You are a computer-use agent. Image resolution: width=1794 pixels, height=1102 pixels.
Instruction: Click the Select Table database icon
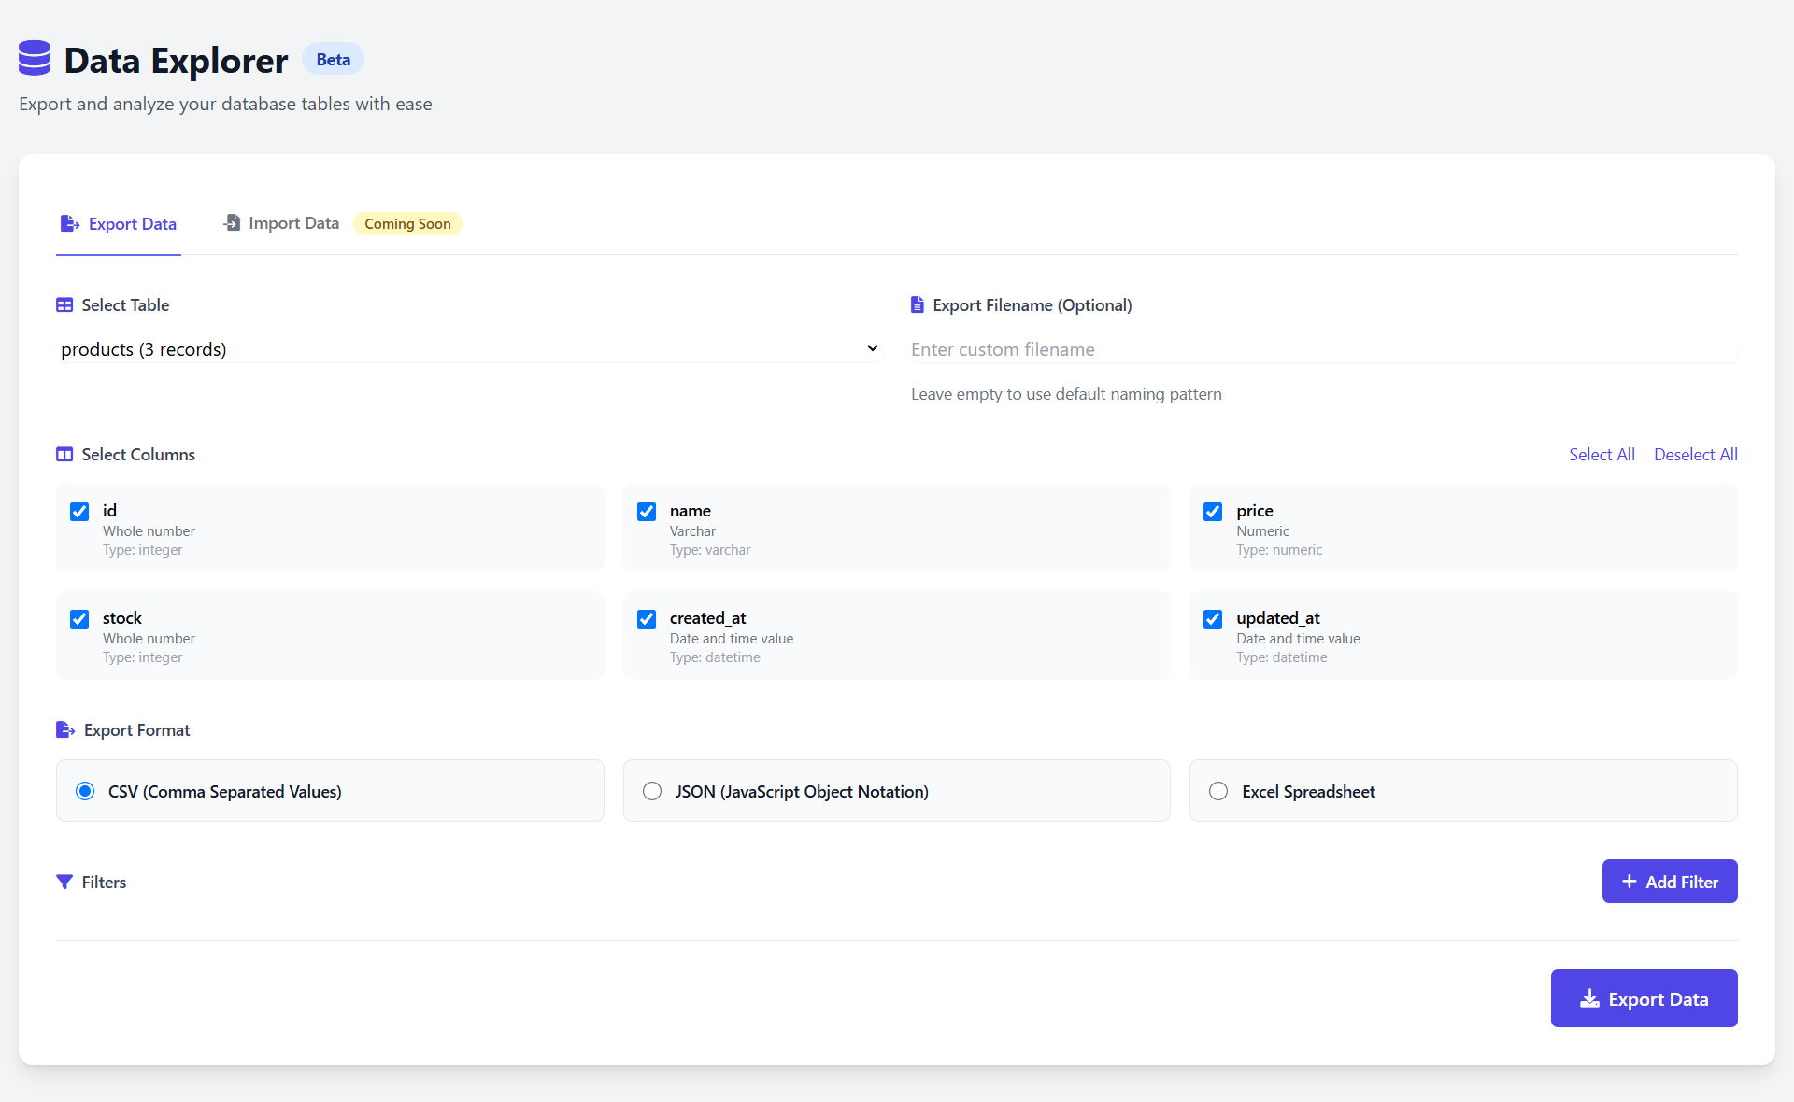point(64,305)
